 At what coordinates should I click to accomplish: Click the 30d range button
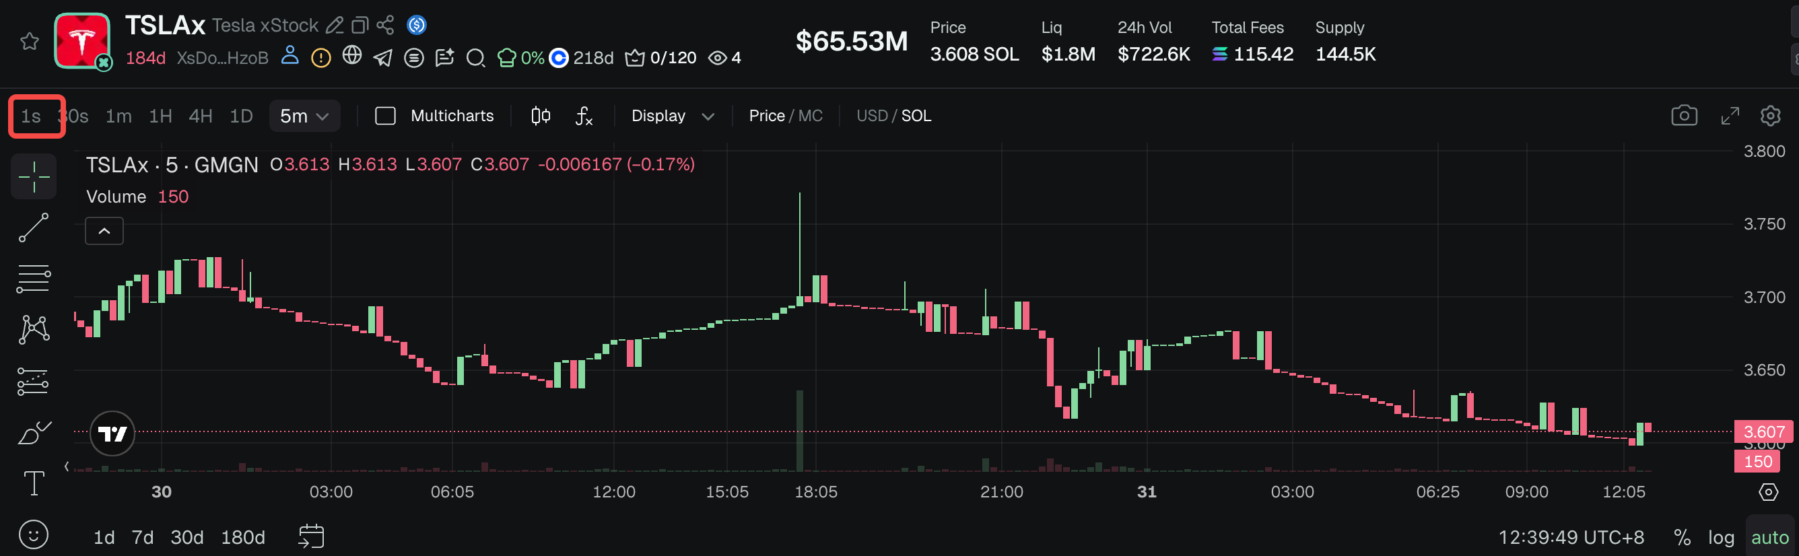click(186, 537)
